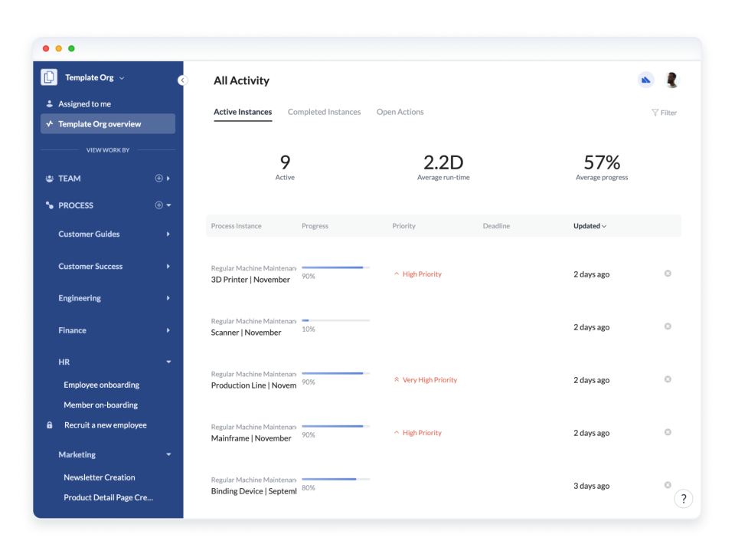Collapse the Marketing folder arrow
The width and height of the screenshot is (735, 554).
pos(168,454)
